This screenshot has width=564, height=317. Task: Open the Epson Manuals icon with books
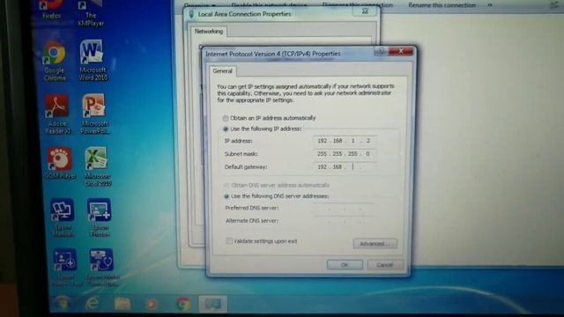[x=63, y=217]
